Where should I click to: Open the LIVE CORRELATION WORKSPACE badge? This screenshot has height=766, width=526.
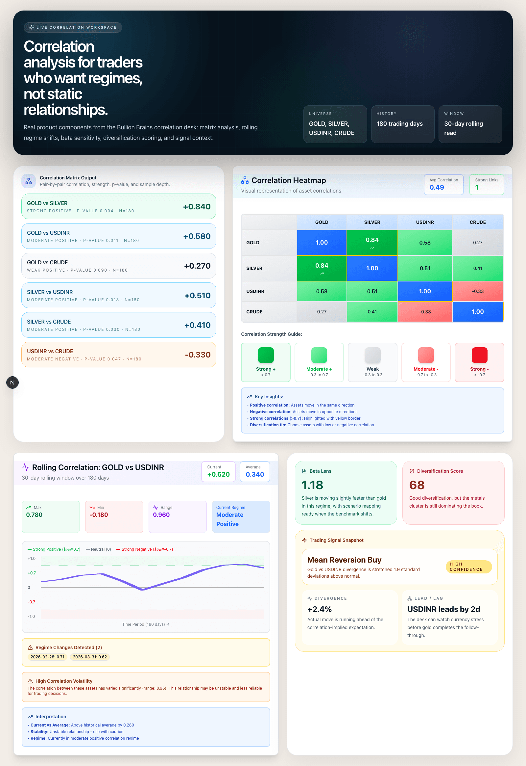point(73,27)
